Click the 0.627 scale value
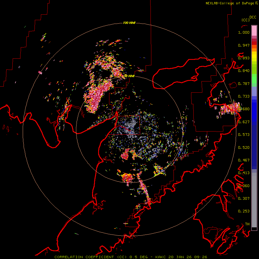Screen dimensions: 259x259 pos(244,122)
